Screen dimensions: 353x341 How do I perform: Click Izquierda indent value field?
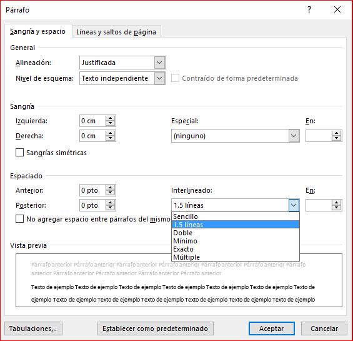point(92,121)
